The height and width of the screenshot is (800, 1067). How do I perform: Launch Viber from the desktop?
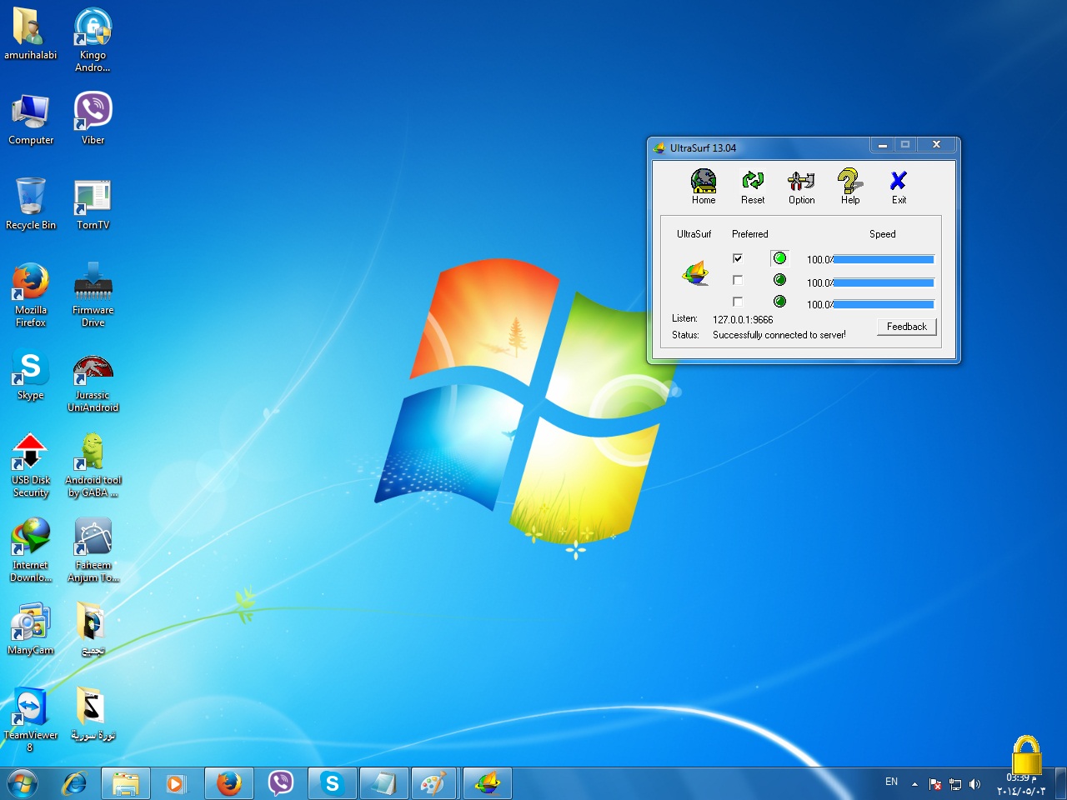(x=93, y=119)
